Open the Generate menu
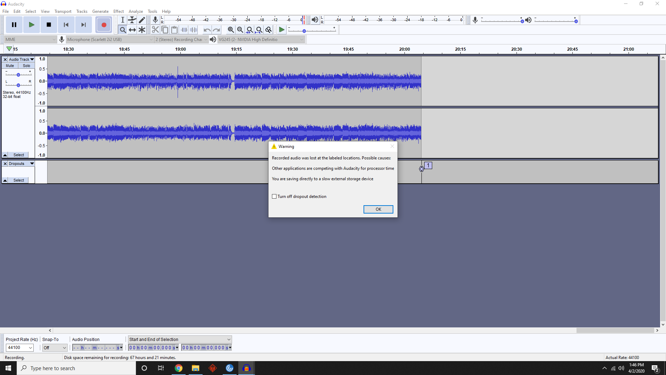This screenshot has width=666, height=375. pos(100,11)
